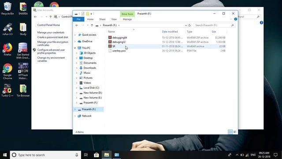
Task: Go up one folder level in Explorer
Action: click(x=92, y=26)
